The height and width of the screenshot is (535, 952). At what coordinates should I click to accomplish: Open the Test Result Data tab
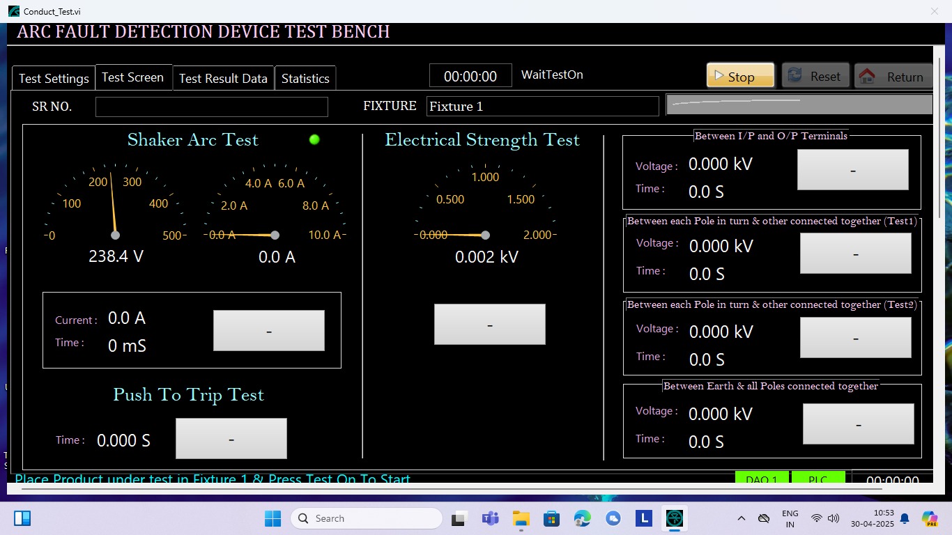click(223, 79)
